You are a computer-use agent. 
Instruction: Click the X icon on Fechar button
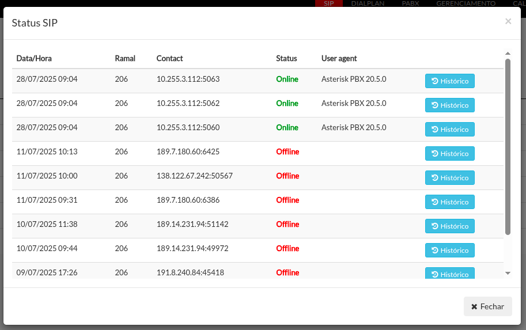tap(474, 306)
